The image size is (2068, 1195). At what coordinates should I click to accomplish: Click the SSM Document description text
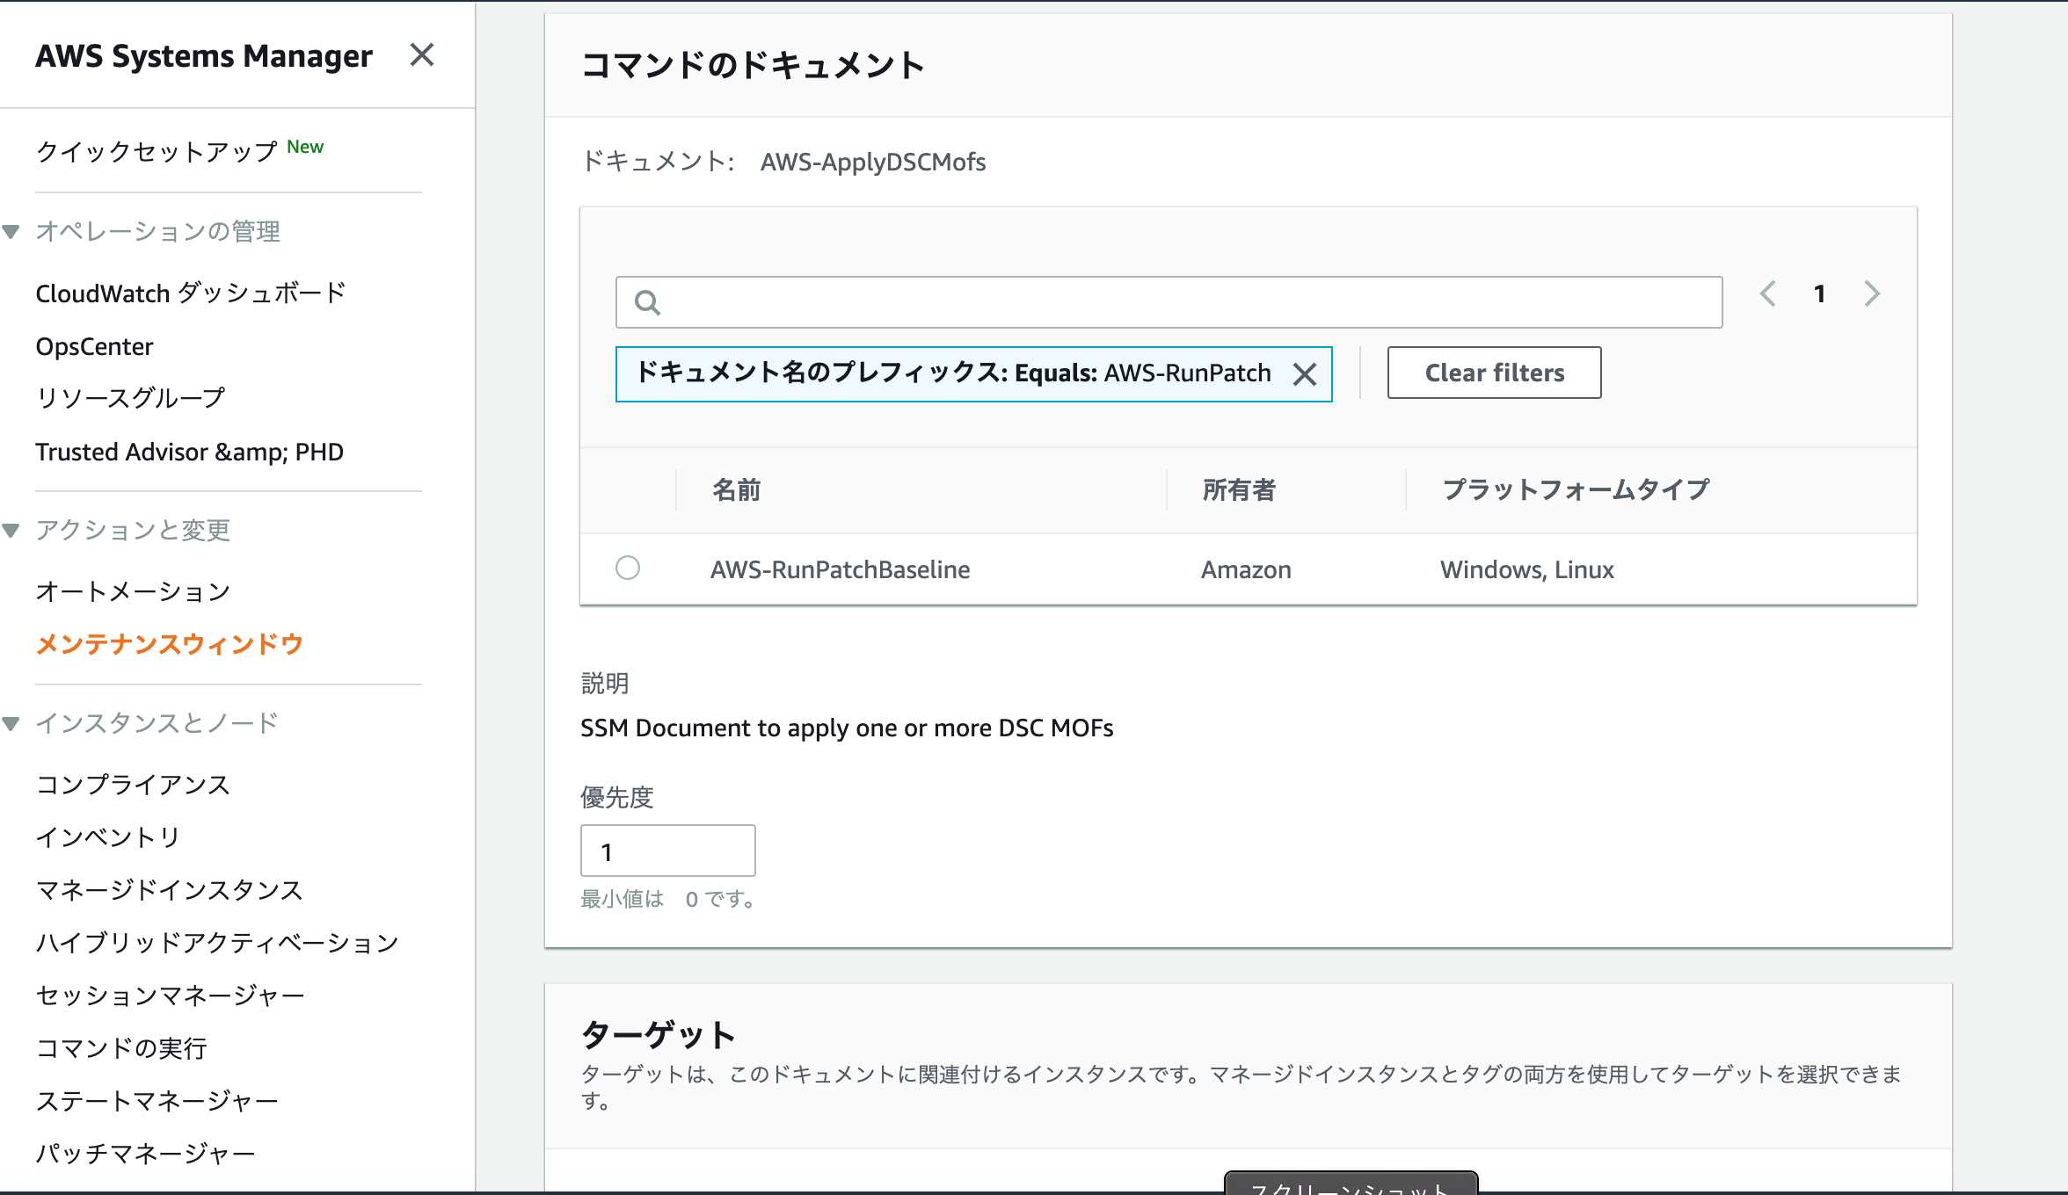(x=847, y=728)
